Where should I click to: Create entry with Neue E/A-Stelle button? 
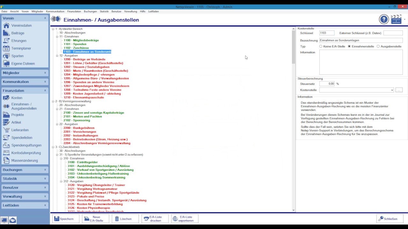click(x=96, y=219)
